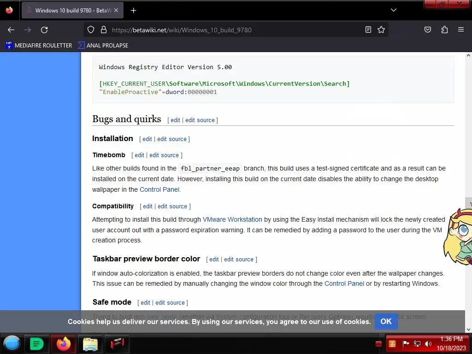The image size is (472, 354).
Task: Accept cookies with OK button
Action: [x=386, y=321]
